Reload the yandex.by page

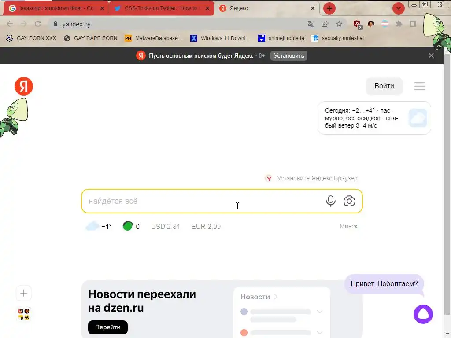[38, 24]
